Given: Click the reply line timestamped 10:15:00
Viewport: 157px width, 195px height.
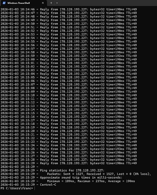Looking at the screenshot, I should coord(69,59).
